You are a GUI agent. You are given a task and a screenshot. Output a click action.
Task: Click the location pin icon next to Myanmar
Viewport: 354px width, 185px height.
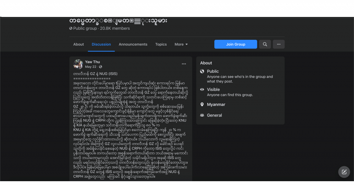click(202, 104)
